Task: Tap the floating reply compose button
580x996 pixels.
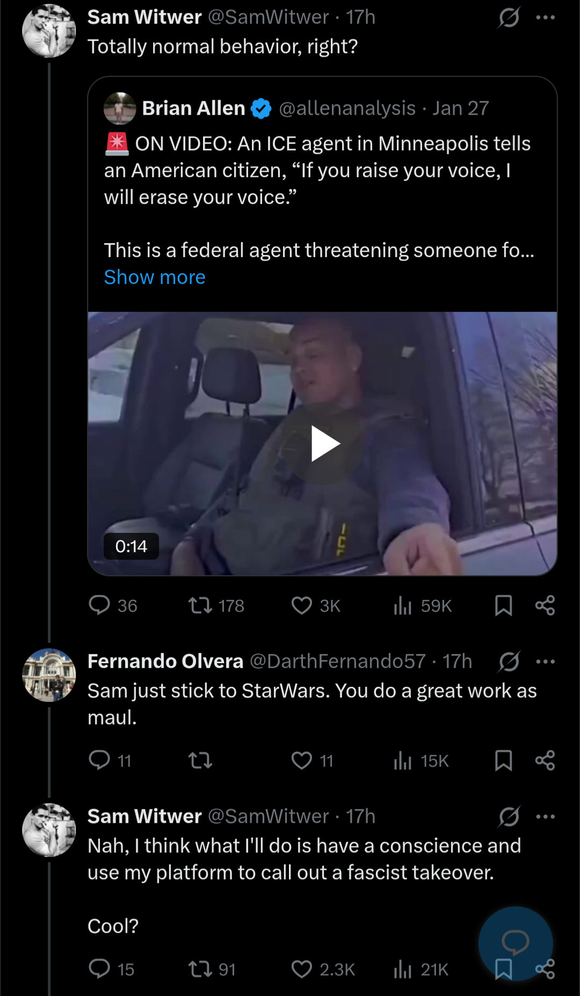Action: [516, 942]
